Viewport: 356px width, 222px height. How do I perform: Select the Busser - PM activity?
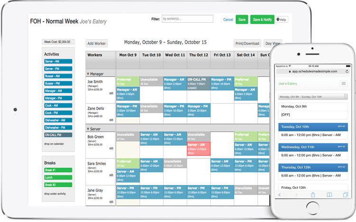coord(58,83)
